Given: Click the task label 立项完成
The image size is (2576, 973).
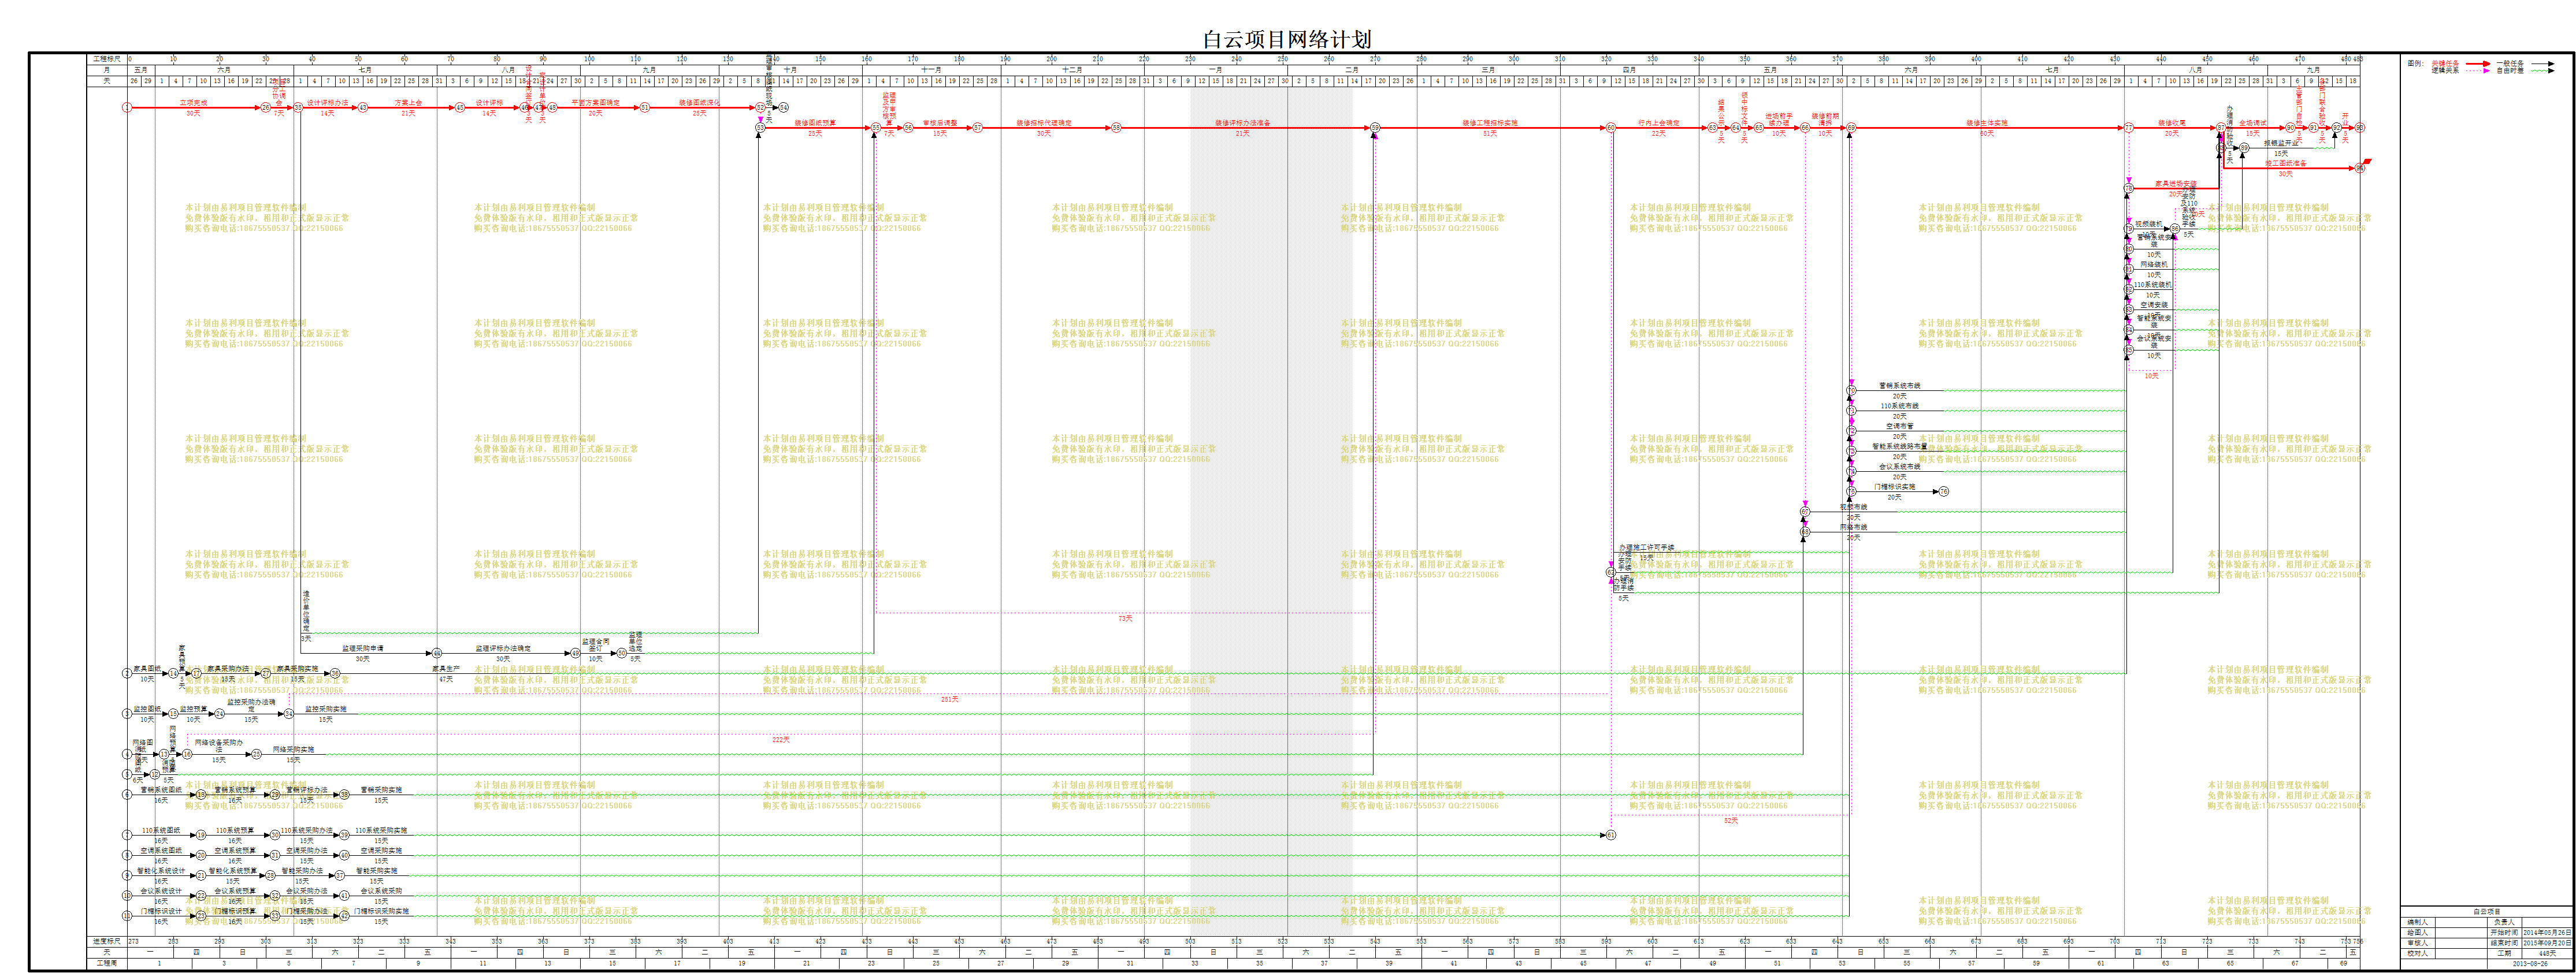Looking at the screenshot, I should [193, 103].
